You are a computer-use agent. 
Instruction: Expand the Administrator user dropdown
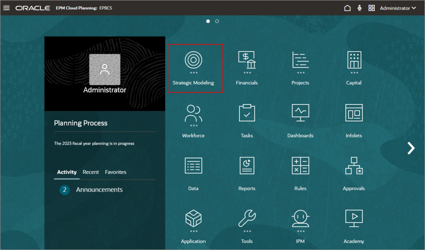click(397, 8)
